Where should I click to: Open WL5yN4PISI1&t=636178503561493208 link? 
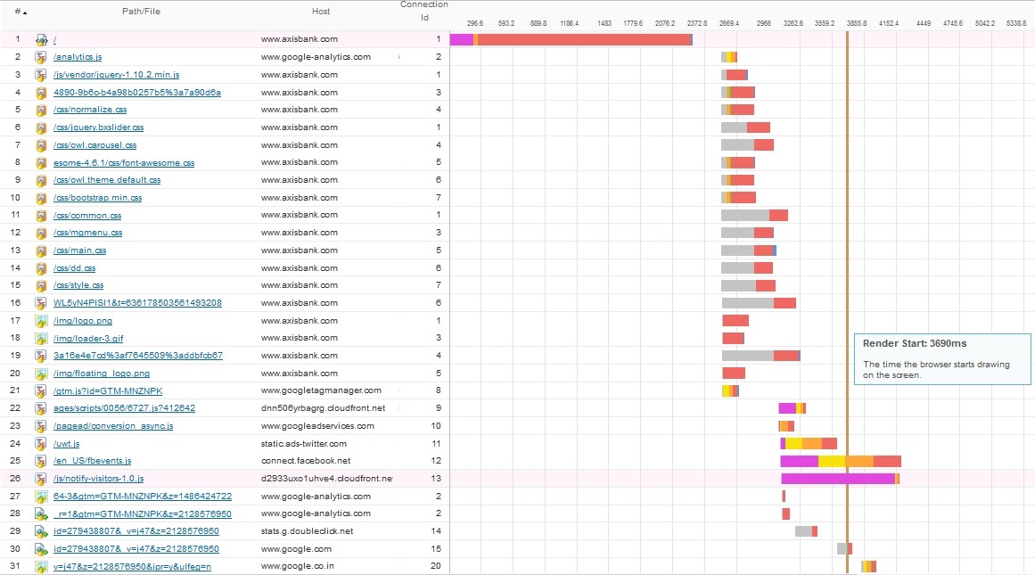coord(137,303)
